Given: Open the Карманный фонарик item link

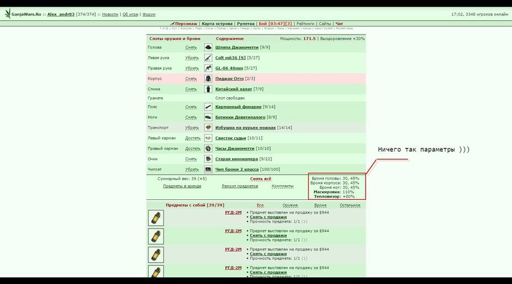Looking at the screenshot, I should [x=238, y=107].
